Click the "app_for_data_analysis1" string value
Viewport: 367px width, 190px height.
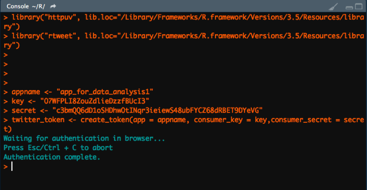coord(105,92)
